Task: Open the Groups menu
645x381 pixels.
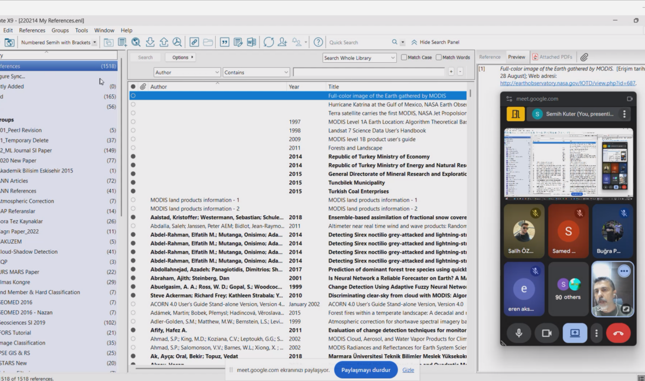Action: (60, 30)
